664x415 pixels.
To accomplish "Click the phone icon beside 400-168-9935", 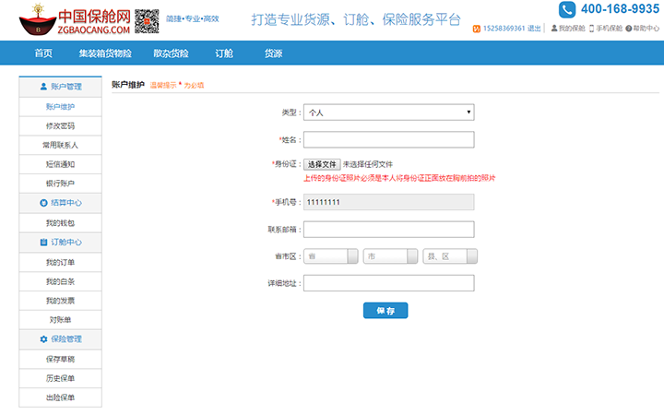I will click(565, 9).
